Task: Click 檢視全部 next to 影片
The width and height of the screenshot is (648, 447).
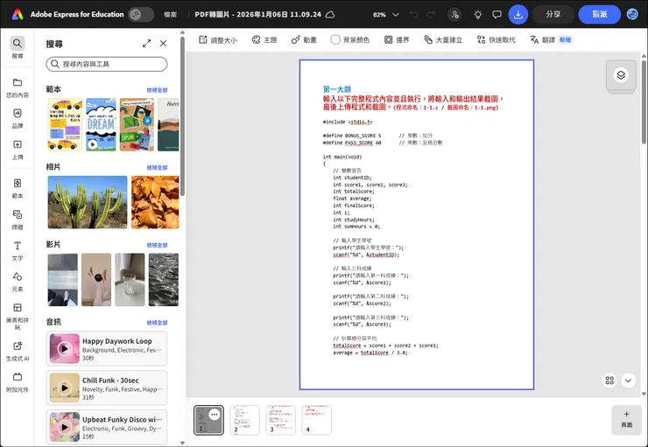Action: click(x=157, y=245)
